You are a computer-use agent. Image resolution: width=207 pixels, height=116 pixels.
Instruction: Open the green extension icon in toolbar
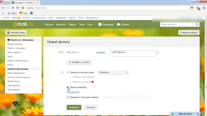point(198,8)
